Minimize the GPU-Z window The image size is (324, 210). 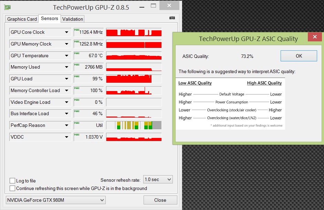click(x=142, y=7)
